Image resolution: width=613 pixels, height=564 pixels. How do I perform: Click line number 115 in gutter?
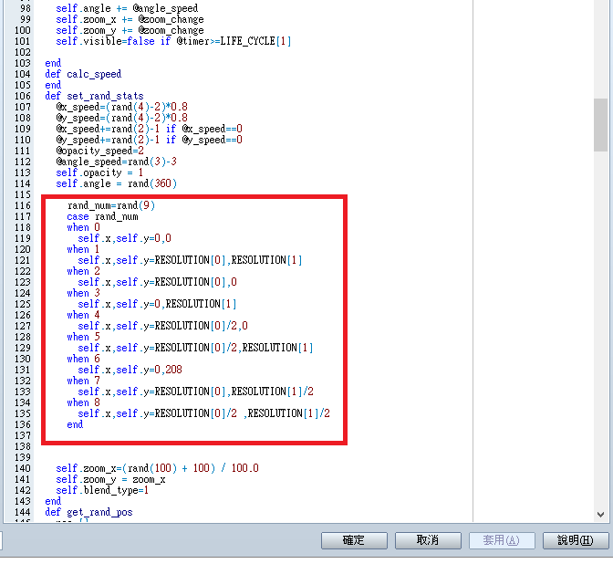(22, 194)
